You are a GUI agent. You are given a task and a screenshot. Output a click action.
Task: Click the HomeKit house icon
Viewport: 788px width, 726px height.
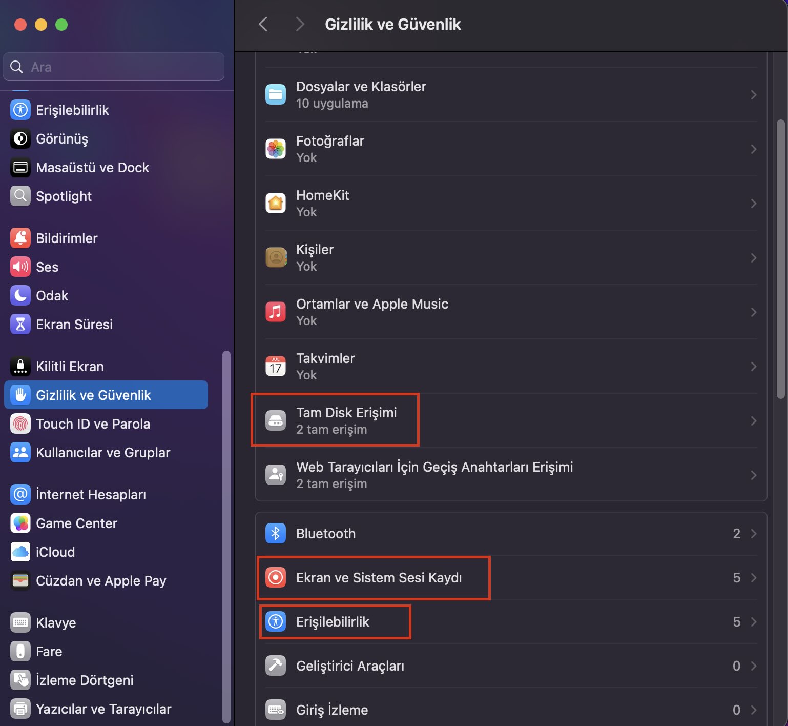tap(276, 203)
